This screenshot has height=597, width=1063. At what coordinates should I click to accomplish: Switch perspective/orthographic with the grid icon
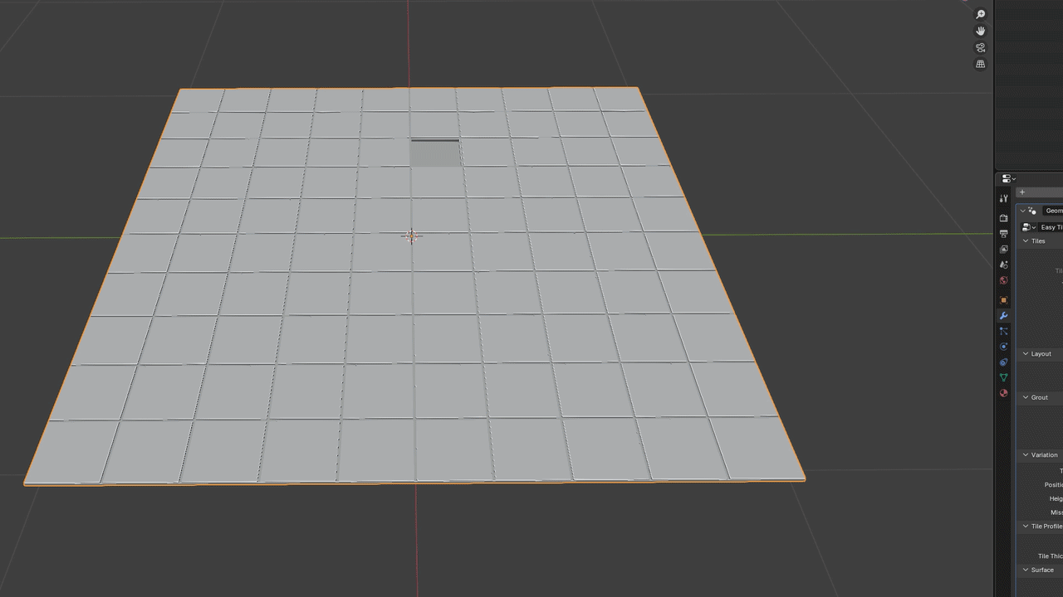tap(981, 64)
